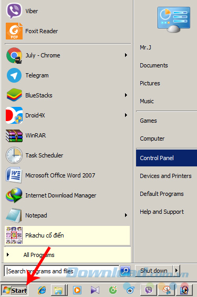This screenshot has height=297, width=197.
Task: Switch to Snipping Tool on the taskbar
Action: pyautogui.click(x=167, y=290)
